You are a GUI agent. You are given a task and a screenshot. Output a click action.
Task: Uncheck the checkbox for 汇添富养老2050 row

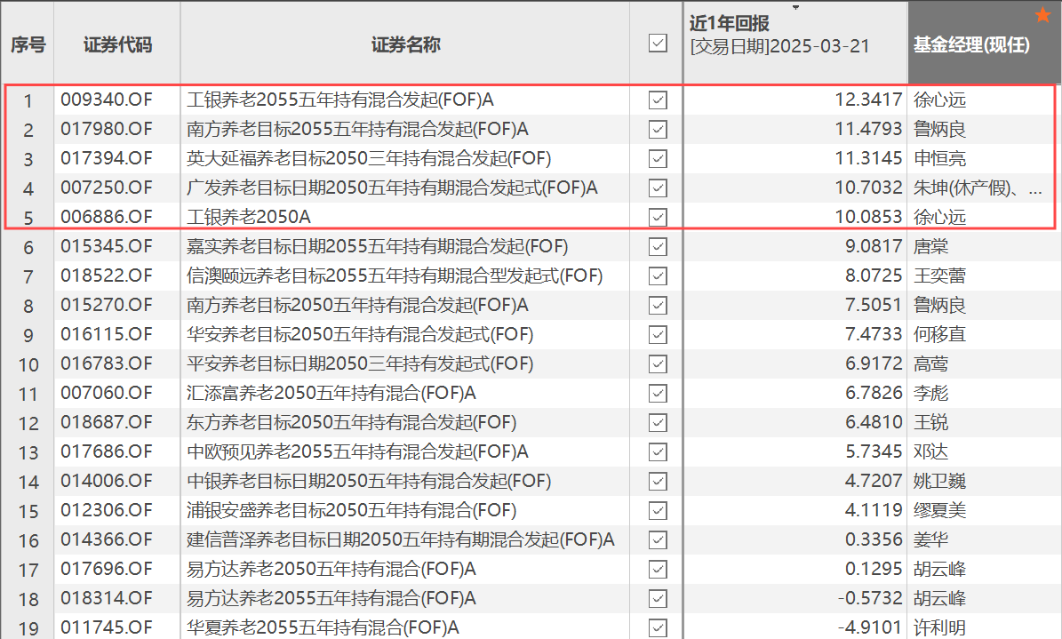[658, 393]
